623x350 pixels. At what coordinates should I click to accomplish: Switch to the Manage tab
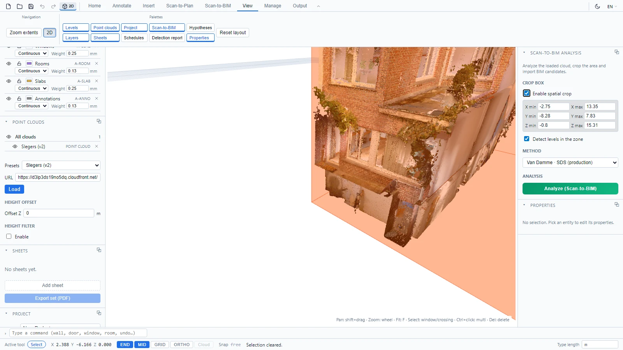click(273, 6)
